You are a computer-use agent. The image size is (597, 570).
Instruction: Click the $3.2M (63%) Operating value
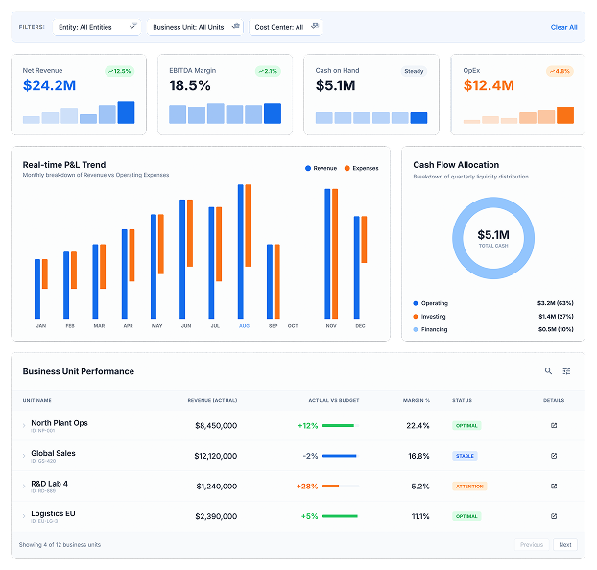click(555, 303)
